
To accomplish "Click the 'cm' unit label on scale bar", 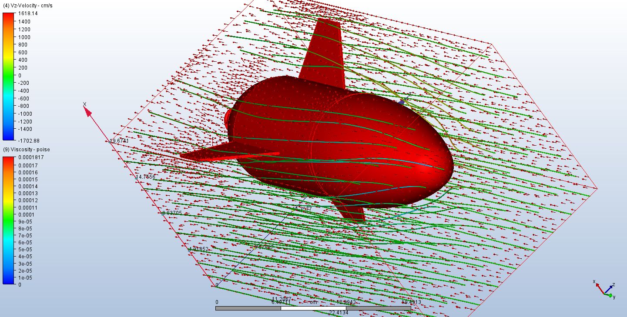I will (313, 302).
